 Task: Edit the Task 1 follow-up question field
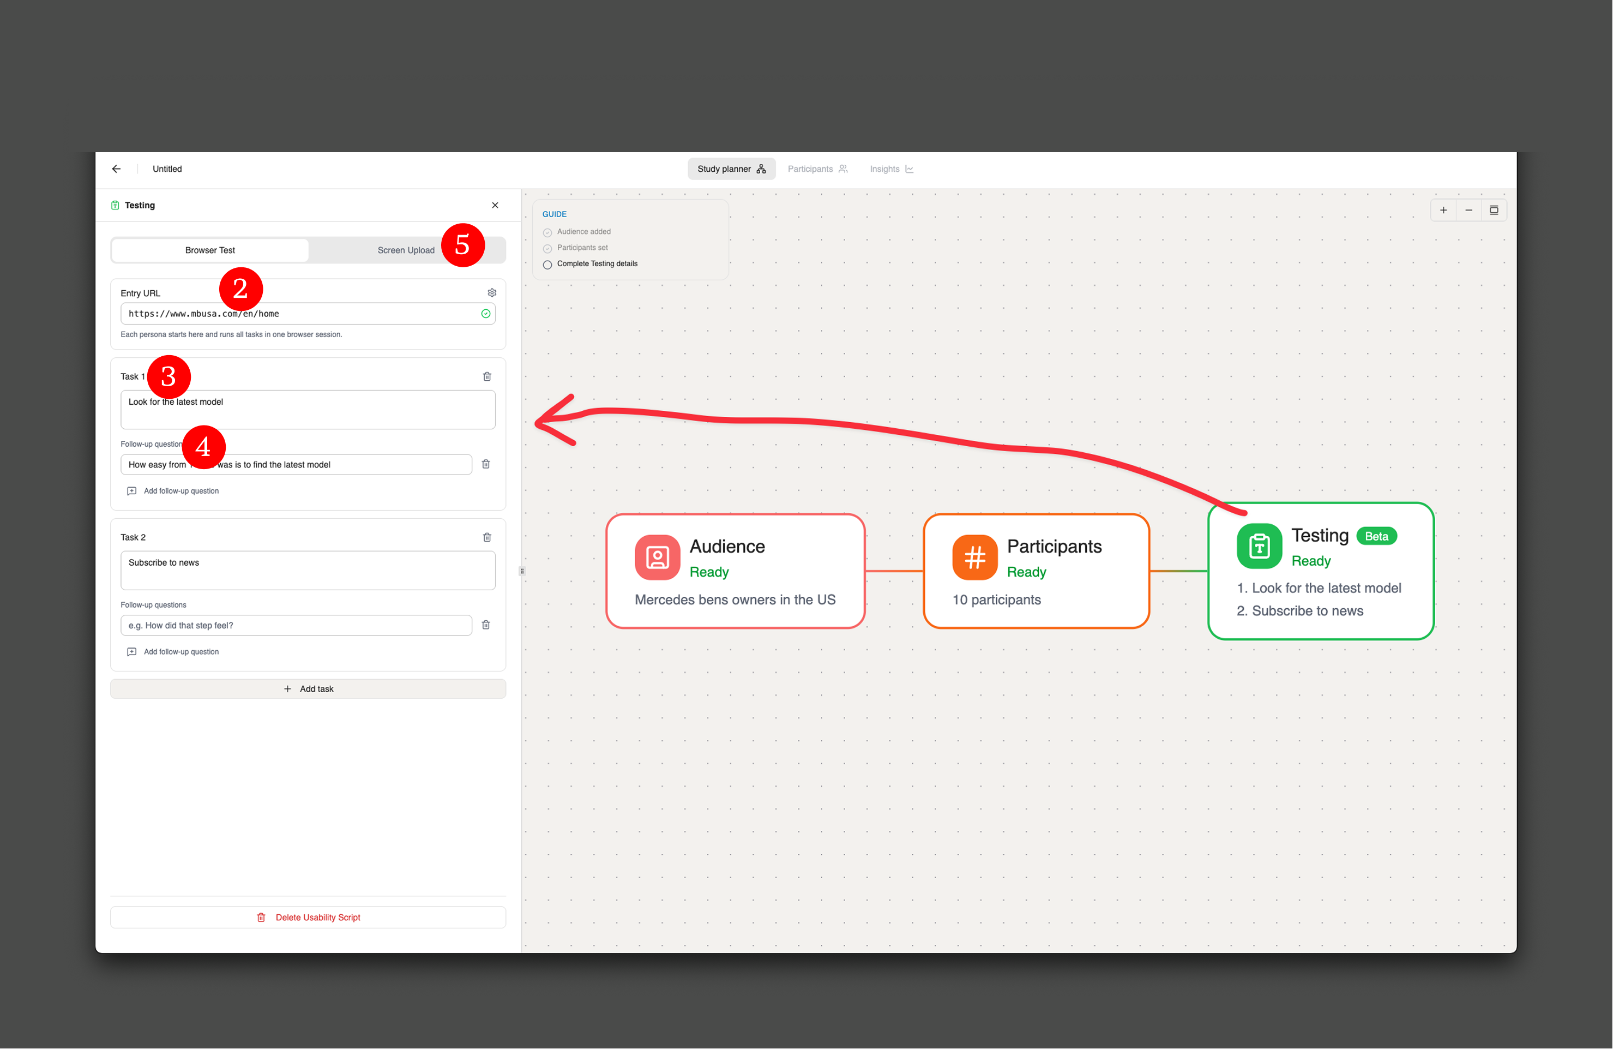click(296, 464)
